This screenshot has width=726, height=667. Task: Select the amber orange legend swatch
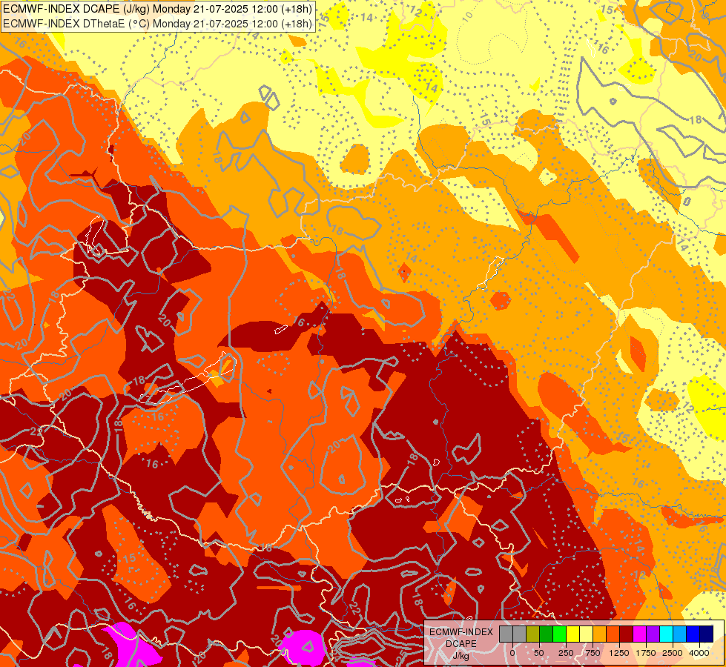(x=600, y=634)
